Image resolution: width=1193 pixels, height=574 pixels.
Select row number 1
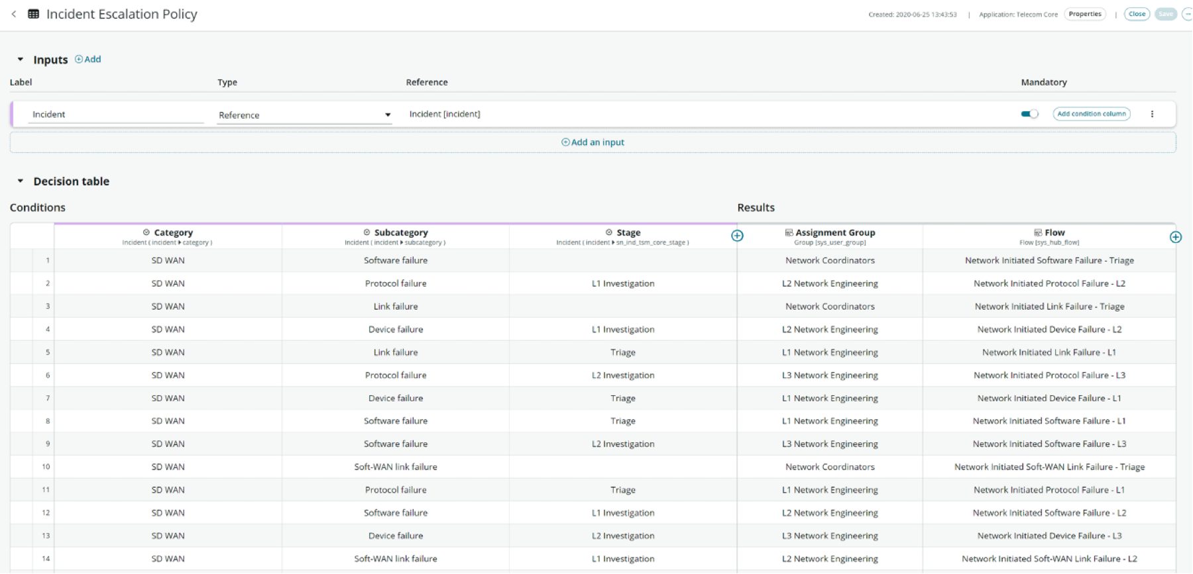point(48,261)
